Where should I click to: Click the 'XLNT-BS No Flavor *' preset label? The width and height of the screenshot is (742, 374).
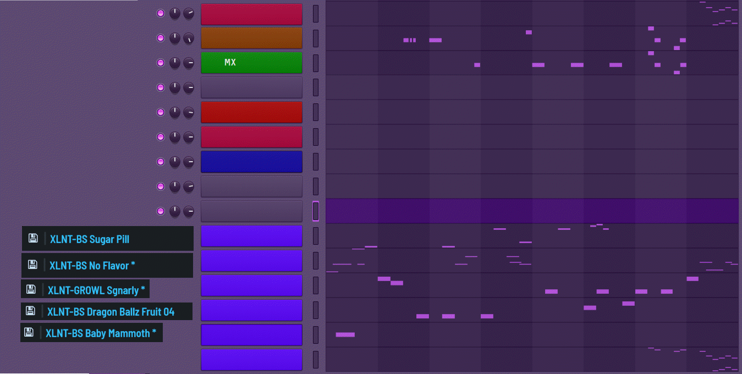(92, 266)
